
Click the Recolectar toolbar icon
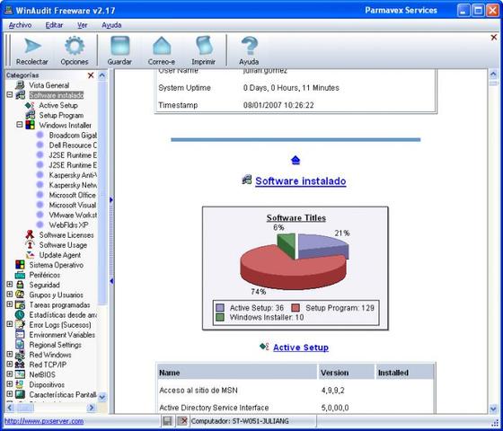[32, 46]
